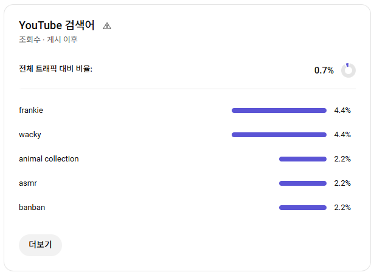Click the wacky percentage bar
The width and height of the screenshot is (374, 275).
tap(279, 135)
